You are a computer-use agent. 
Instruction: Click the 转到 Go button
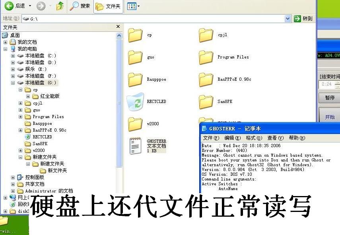(x=303, y=18)
